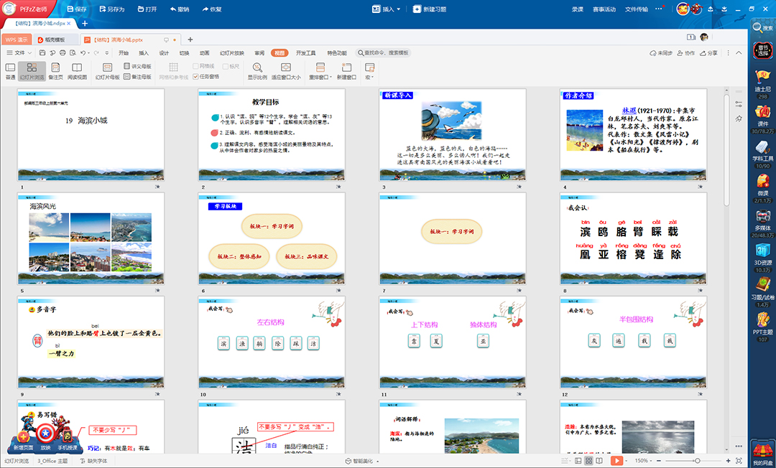The height and width of the screenshot is (468, 776).
Task: Select slide 5 海滨风光 thumbnail
Action: [91, 238]
